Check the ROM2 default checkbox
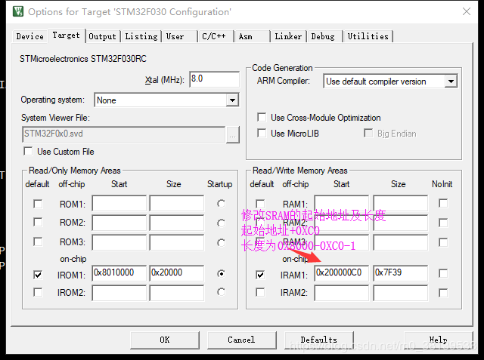The image size is (484, 360). 38,222
